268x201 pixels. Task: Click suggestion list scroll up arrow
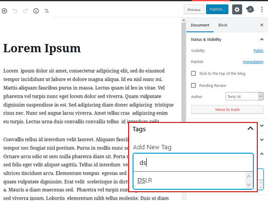[x=249, y=176]
